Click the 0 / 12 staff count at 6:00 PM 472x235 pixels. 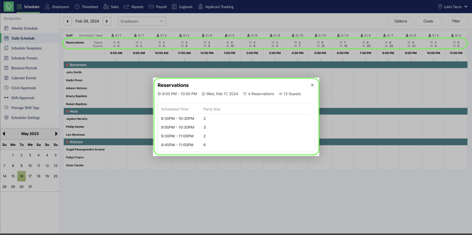(x=343, y=35)
